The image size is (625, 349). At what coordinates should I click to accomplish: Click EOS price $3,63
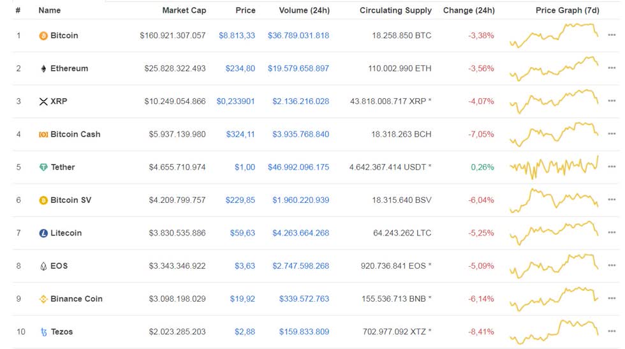(245, 266)
